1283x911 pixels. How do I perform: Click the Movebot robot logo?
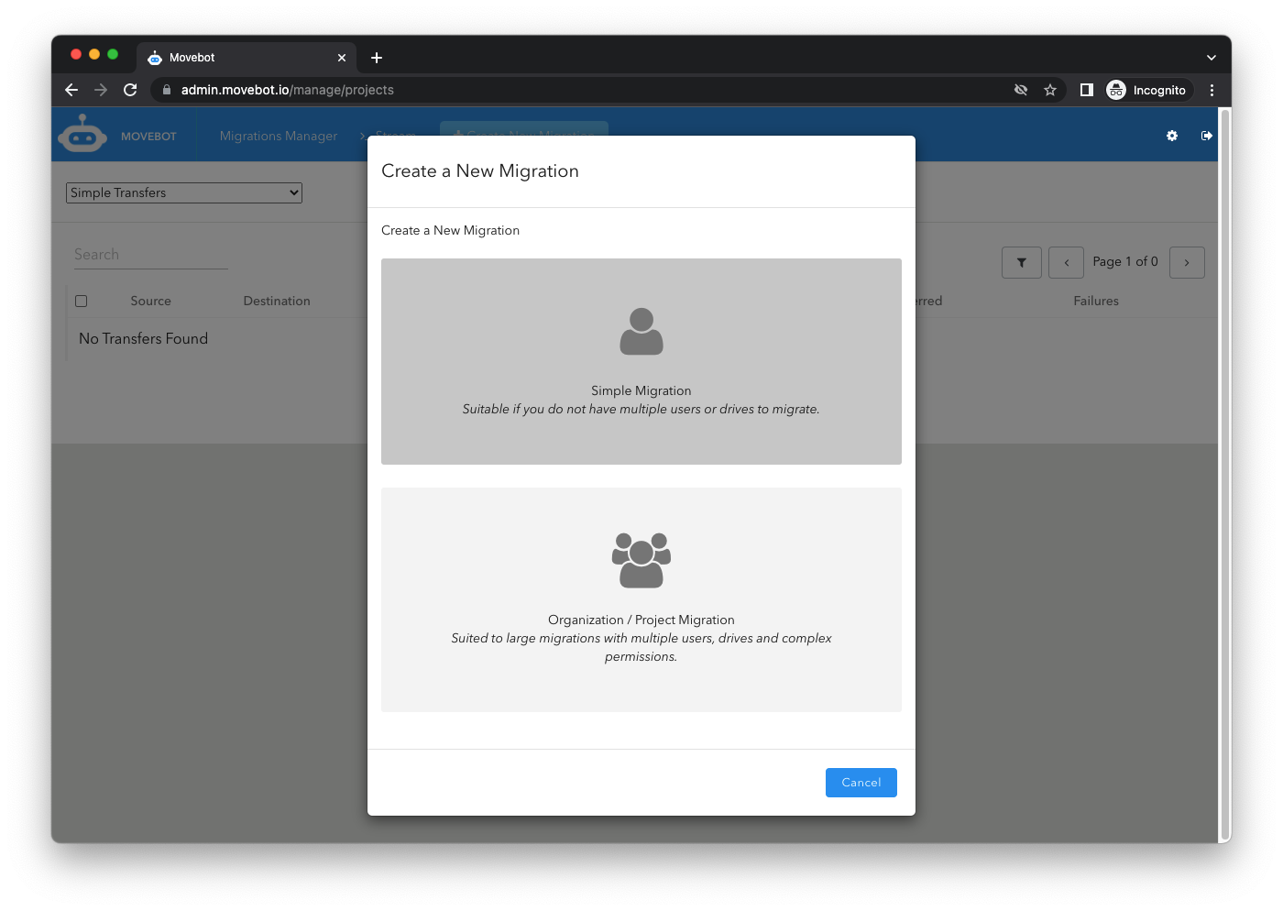coord(82,135)
